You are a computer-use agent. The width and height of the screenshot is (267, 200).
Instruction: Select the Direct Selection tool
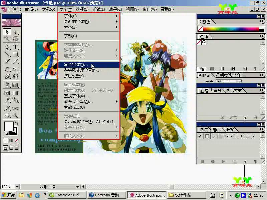click(x=15, y=32)
